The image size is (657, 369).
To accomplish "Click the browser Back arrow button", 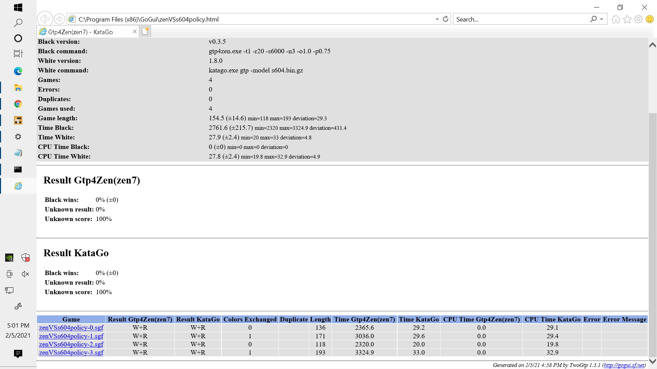I will coord(45,19).
